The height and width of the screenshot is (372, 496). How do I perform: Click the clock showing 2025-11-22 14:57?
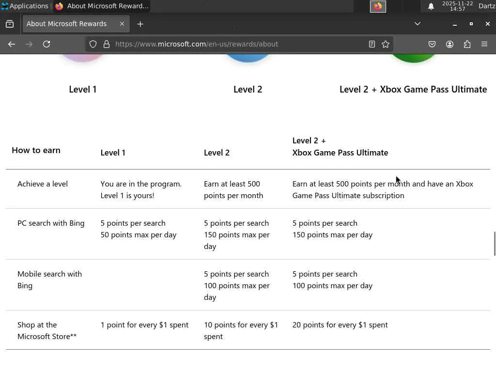[457, 6]
